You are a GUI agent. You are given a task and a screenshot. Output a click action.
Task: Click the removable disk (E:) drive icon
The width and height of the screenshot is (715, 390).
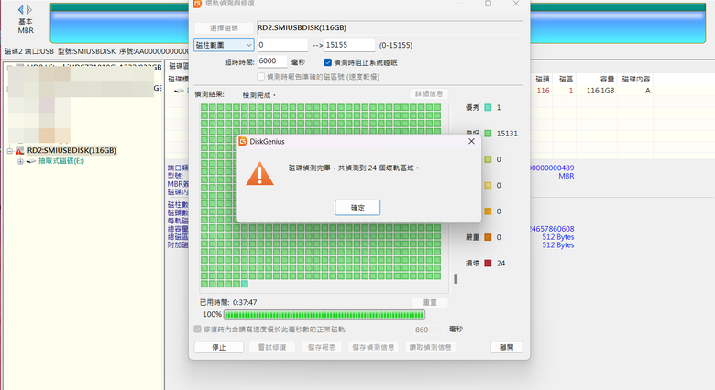pos(30,161)
